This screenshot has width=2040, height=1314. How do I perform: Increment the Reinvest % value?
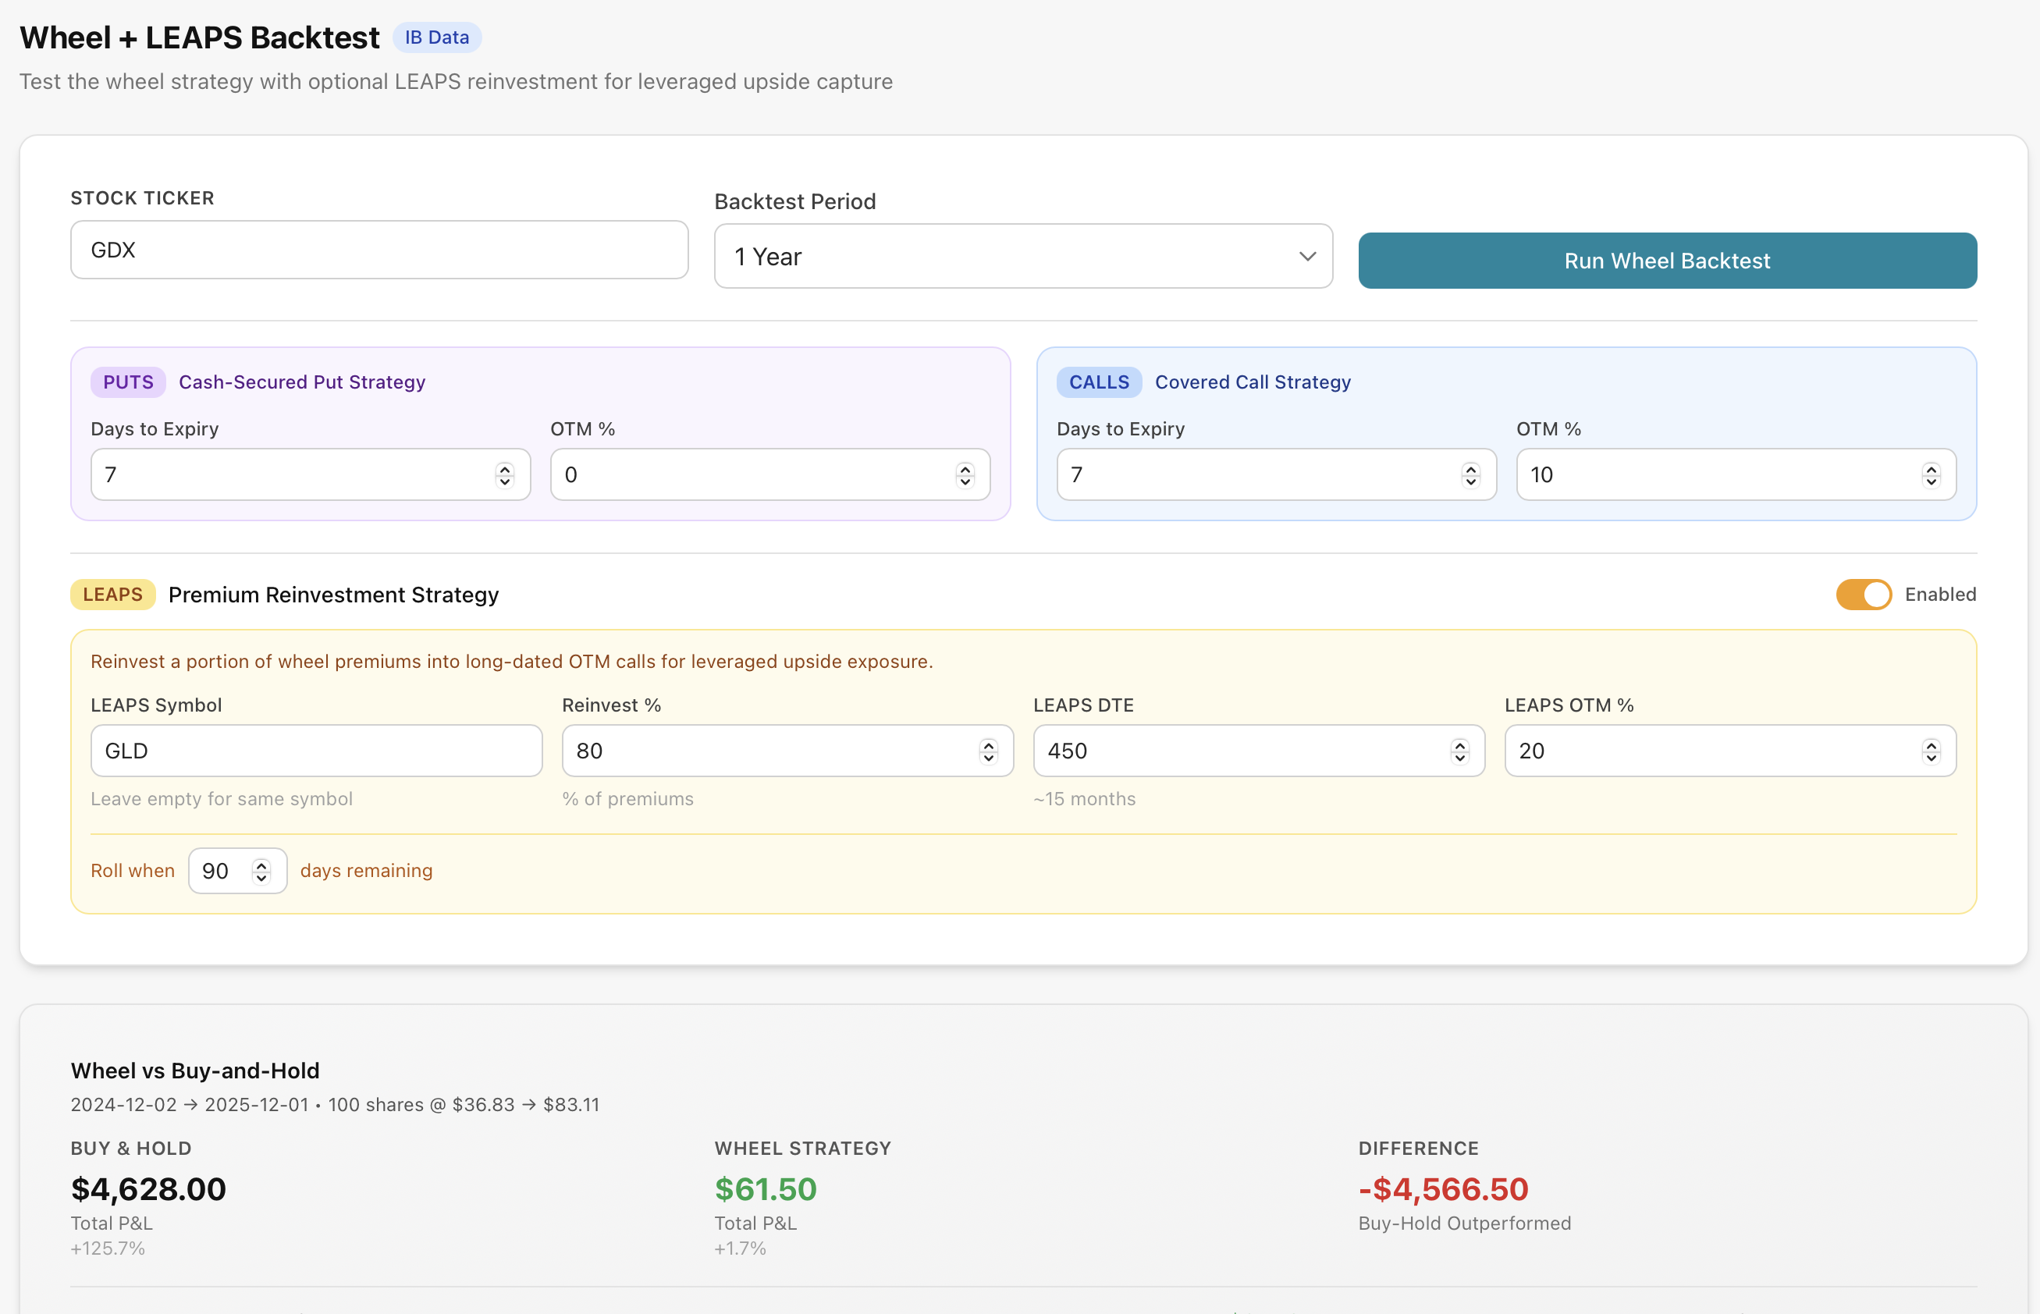(988, 745)
